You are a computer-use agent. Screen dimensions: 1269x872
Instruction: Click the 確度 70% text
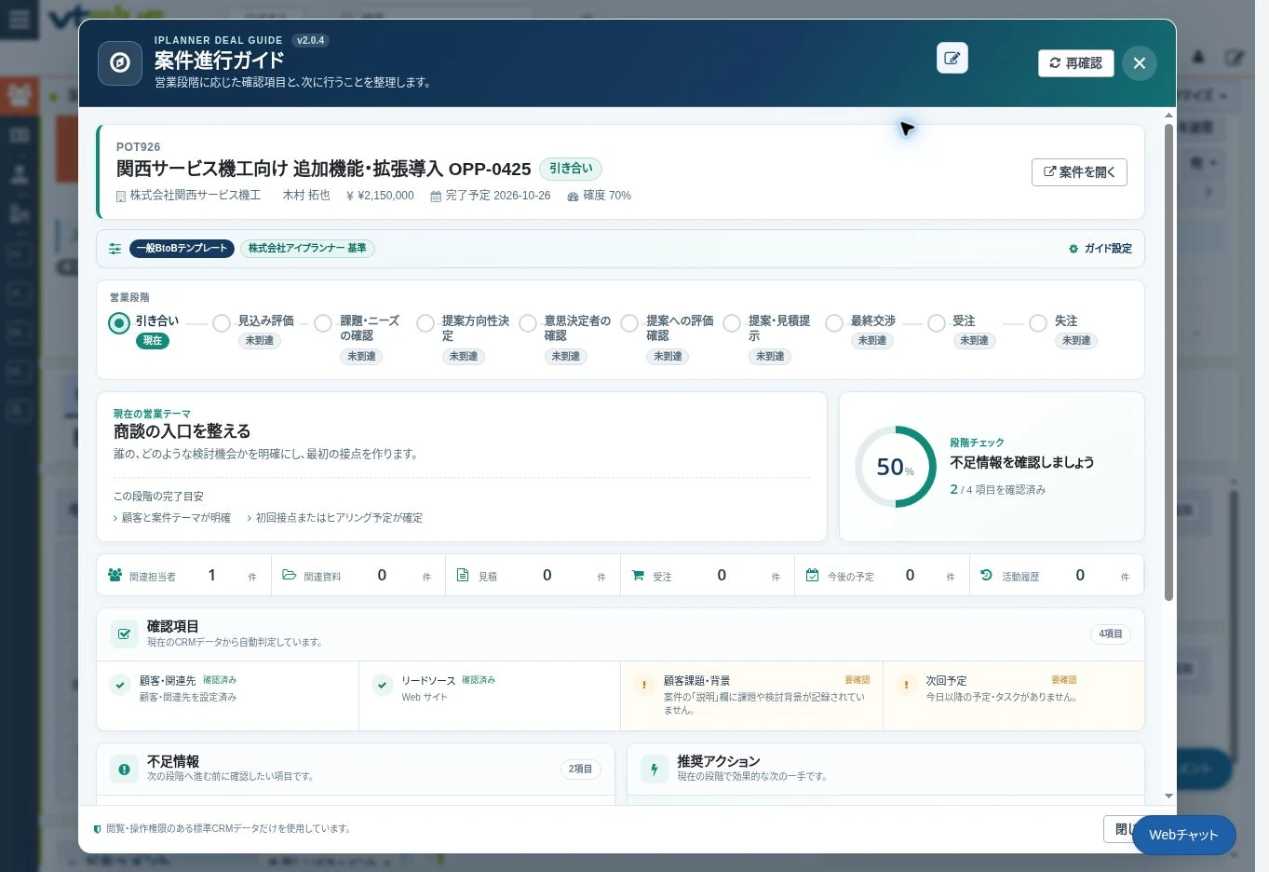coord(607,196)
